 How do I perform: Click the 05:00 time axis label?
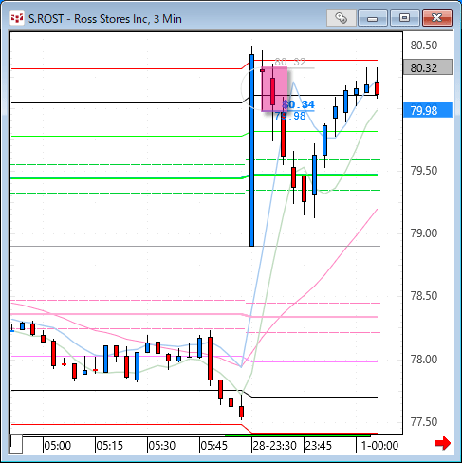tap(58, 446)
